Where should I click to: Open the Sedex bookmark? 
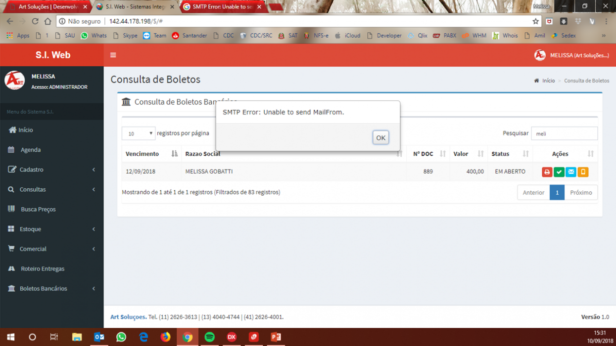564,36
